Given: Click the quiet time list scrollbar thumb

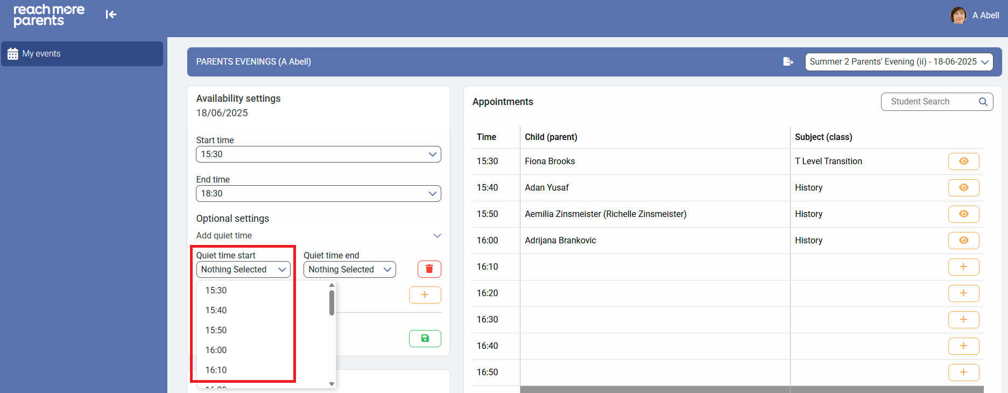Looking at the screenshot, I should coord(332,303).
